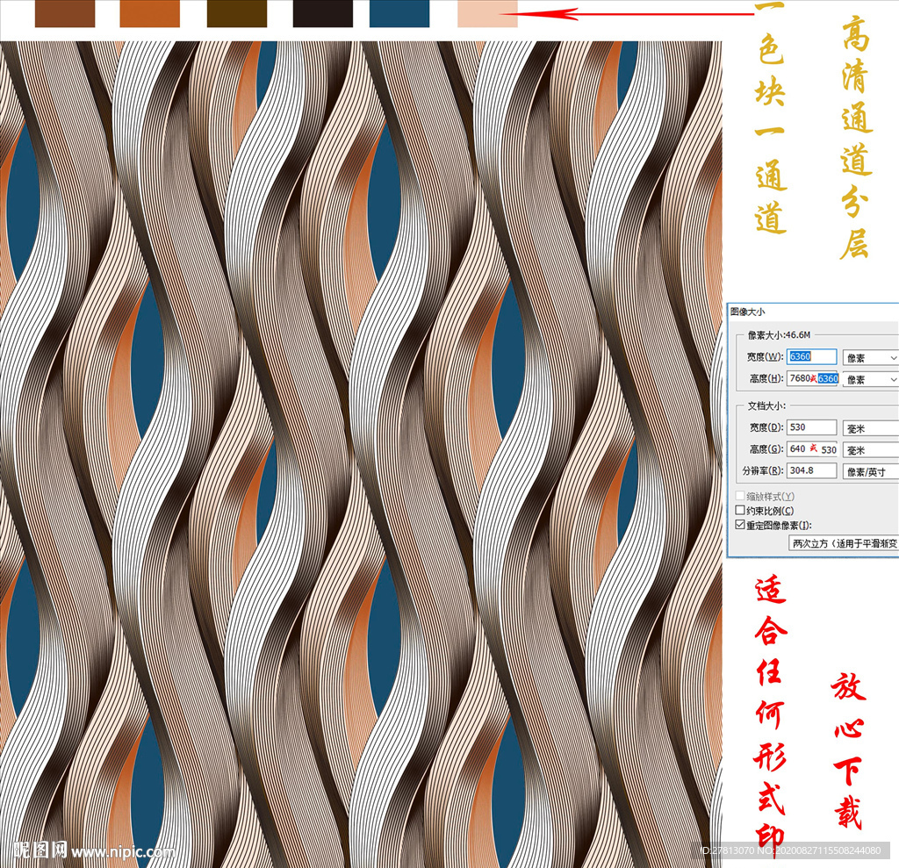Pick the peach color swatch

click(487, 13)
